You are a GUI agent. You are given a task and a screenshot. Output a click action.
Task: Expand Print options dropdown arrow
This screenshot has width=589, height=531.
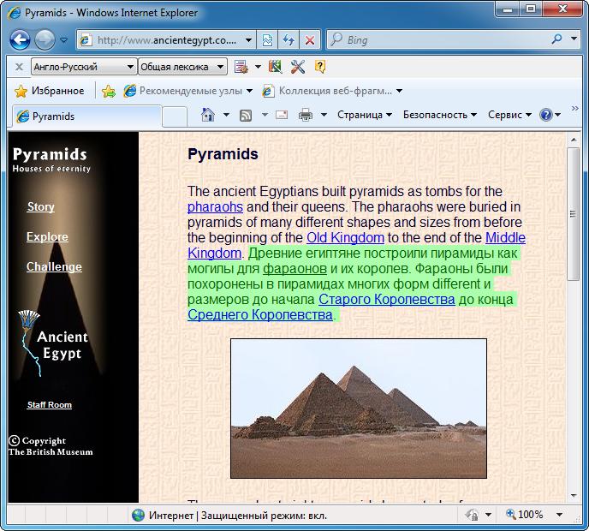[324, 115]
